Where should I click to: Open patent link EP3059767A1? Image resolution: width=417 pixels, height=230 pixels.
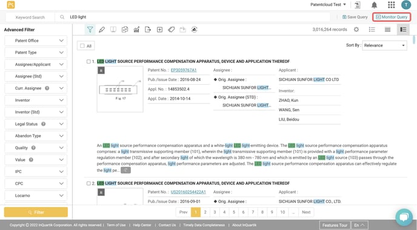[x=184, y=70]
